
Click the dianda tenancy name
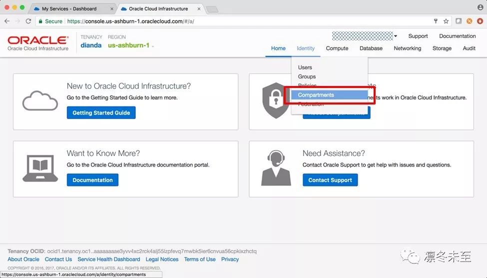[x=91, y=45]
